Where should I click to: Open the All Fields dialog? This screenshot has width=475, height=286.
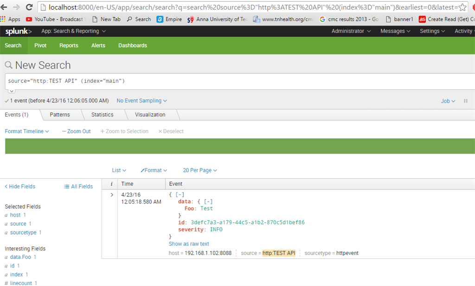point(78,187)
